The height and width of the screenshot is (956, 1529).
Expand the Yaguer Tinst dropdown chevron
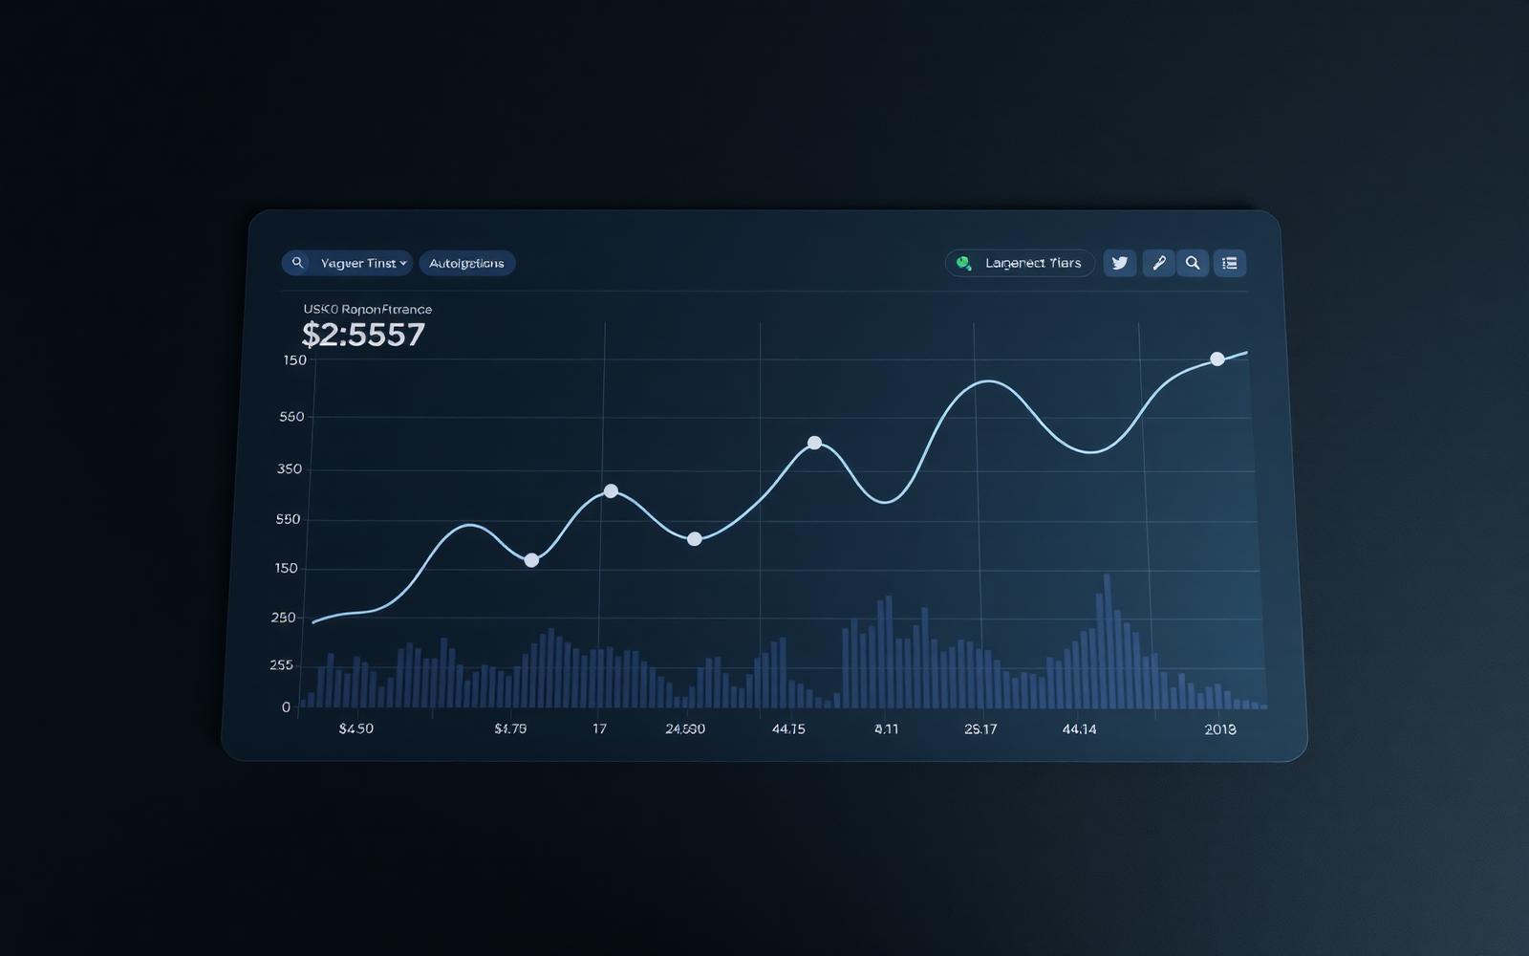coord(403,263)
